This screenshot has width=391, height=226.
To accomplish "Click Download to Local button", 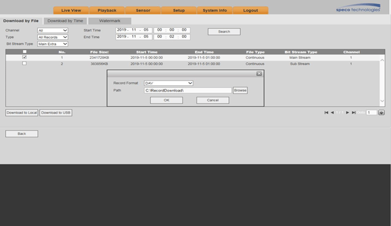I will click(x=22, y=113).
